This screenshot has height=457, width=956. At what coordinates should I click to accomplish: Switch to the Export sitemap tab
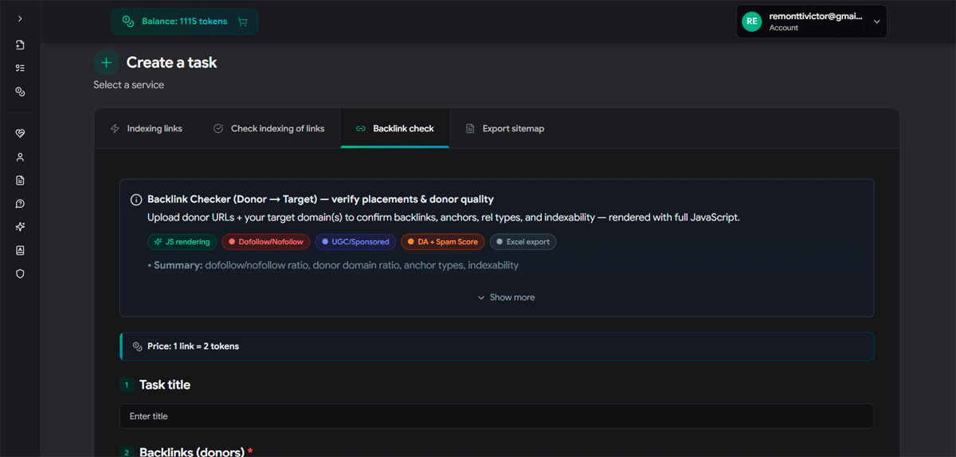[504, 128]
